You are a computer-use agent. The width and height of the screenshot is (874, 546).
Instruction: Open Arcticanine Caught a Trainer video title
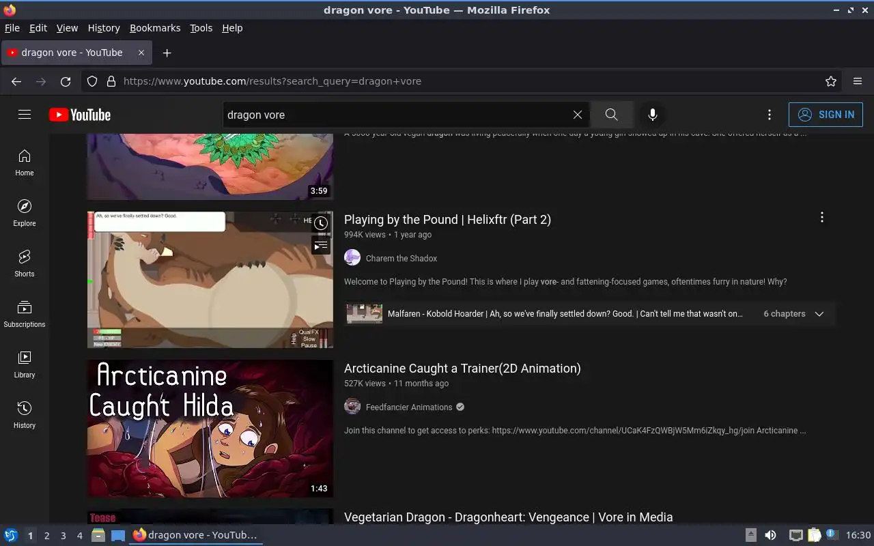point(462,369)
